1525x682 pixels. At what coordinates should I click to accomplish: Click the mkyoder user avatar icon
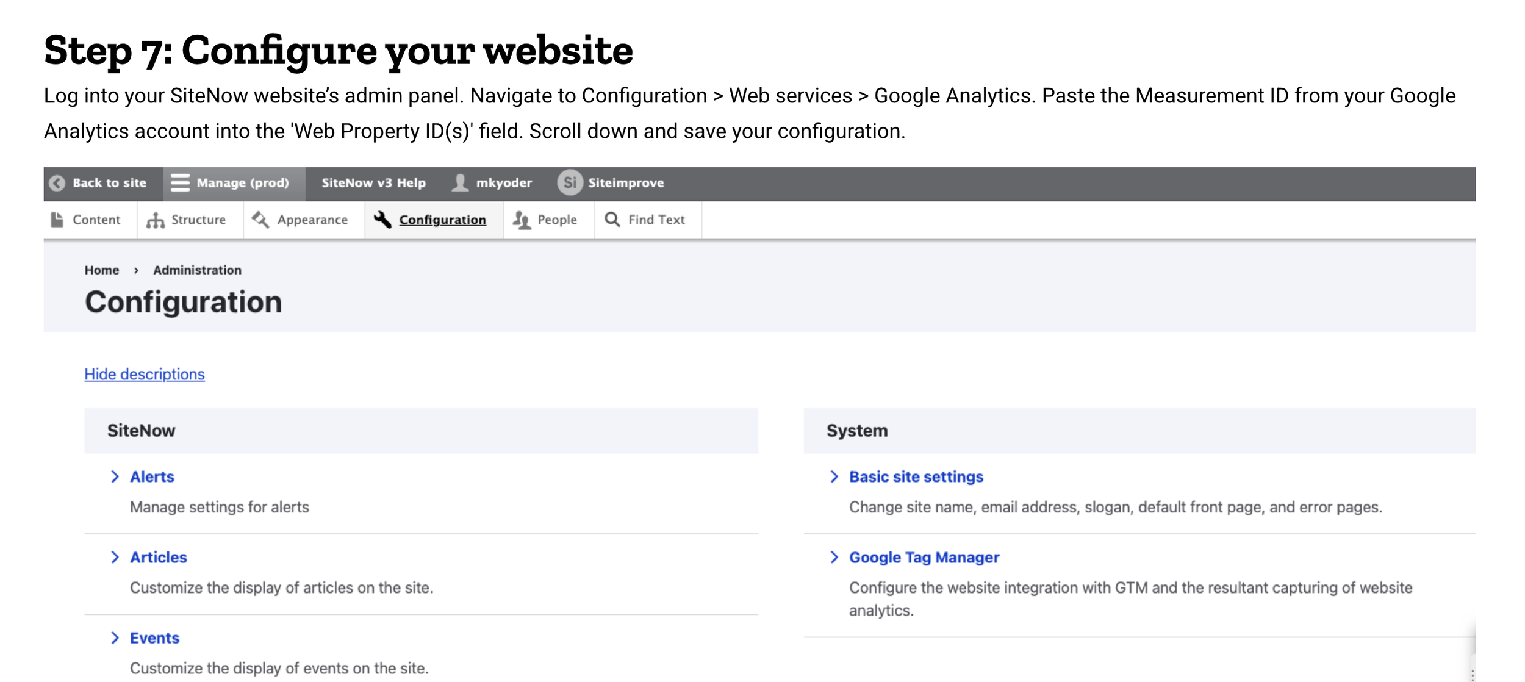pyautogui.click(x=460, y=183)
